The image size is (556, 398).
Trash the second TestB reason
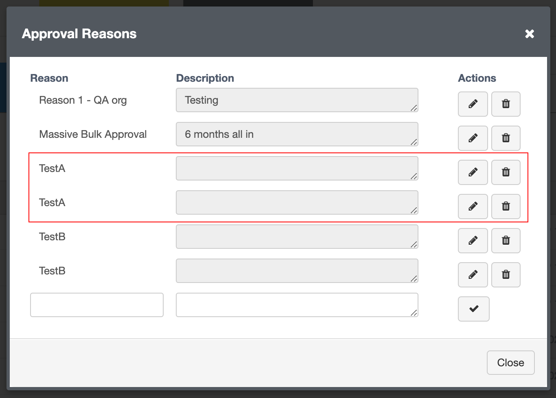tap(506, 275)
